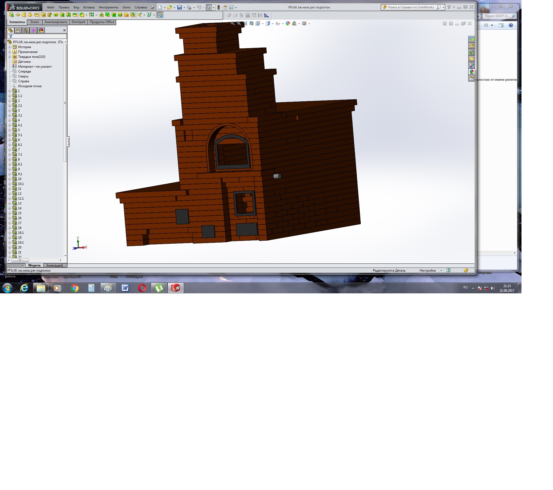Click the Edit Appearance color ball
Viewport: 553px width, 490px height.
(x=288, y=24)
